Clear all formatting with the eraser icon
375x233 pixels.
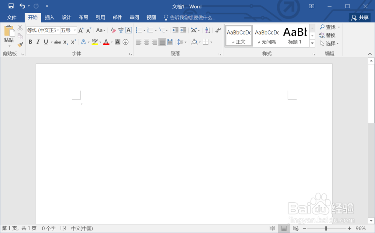pyautogui.click(x=113, y=30)
